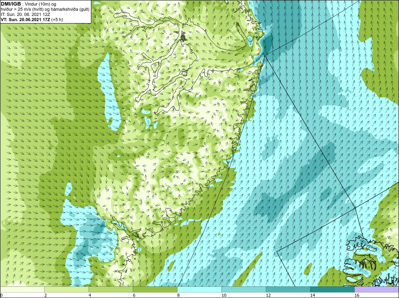Click the 12–14 m/s teal legend swatch
The height and width of the screenshot is (298, 399).
[288, 289]
